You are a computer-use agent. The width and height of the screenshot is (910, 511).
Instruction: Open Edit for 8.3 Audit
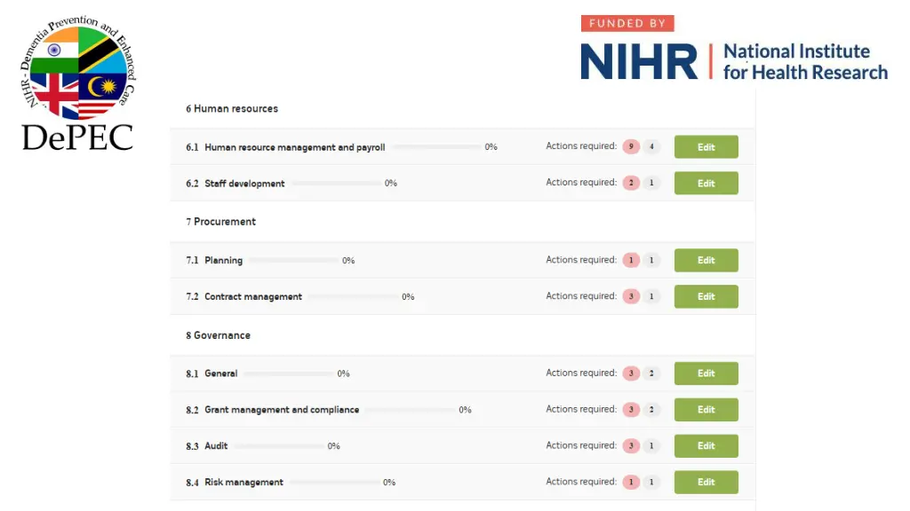pos(706,446)
